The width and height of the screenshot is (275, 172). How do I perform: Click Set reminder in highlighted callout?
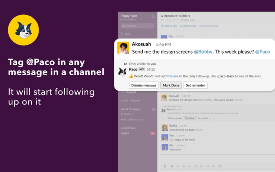click(x=195, y=85)
